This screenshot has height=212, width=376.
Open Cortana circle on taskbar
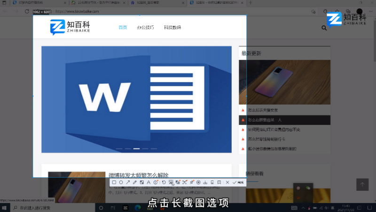pyautogui.click(x=101, y=208)
